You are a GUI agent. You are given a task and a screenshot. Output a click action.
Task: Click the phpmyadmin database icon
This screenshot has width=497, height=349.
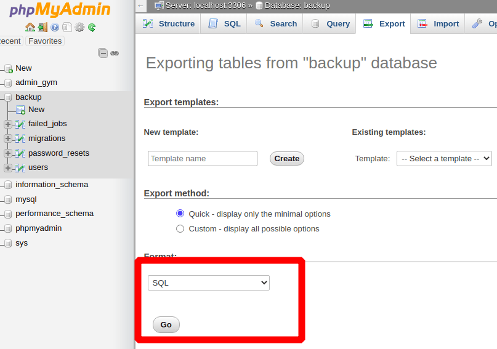(8, 228)
